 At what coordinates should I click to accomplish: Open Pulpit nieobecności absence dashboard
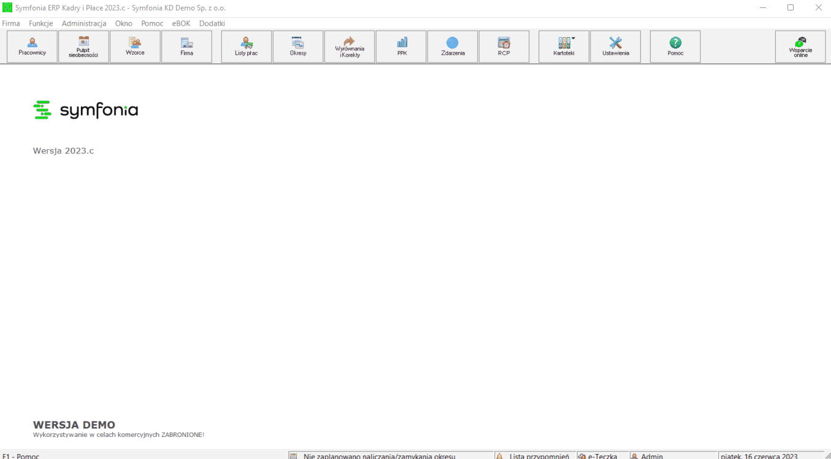(84, 47)
